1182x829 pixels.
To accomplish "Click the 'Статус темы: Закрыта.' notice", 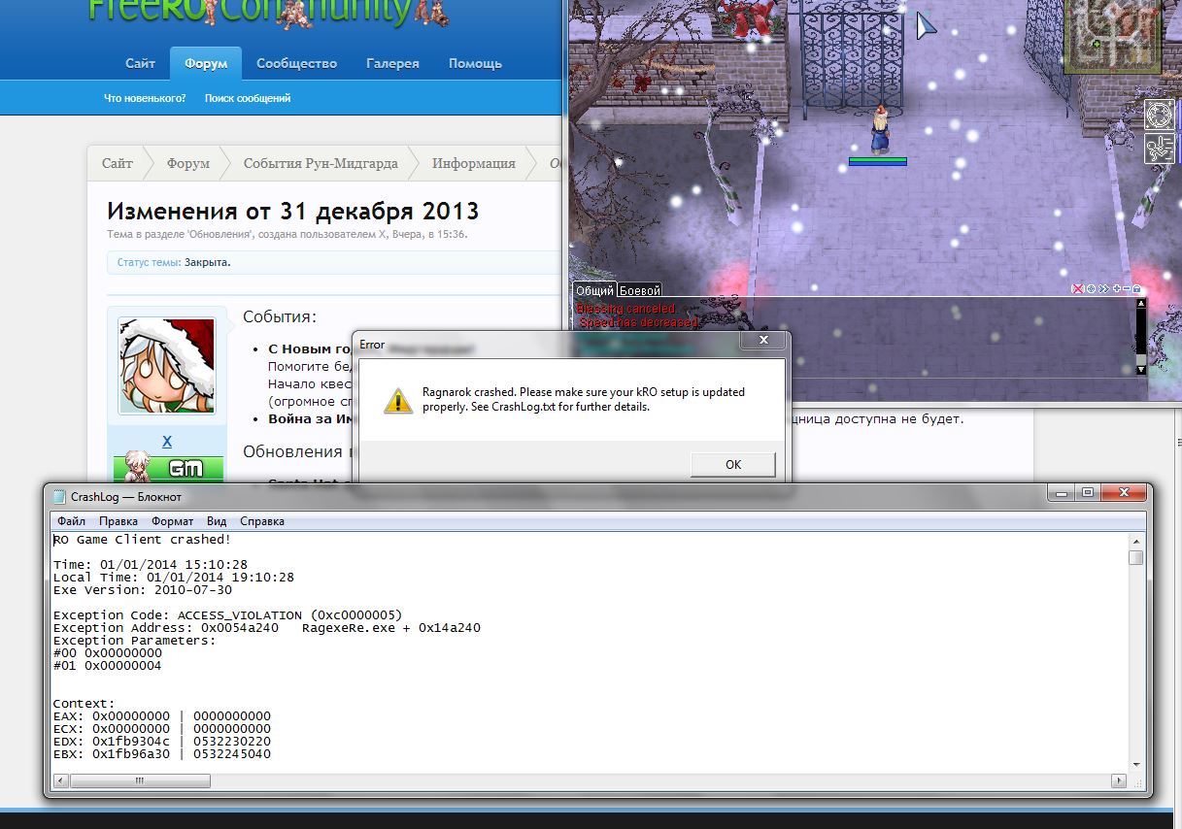I will point(174,262).
